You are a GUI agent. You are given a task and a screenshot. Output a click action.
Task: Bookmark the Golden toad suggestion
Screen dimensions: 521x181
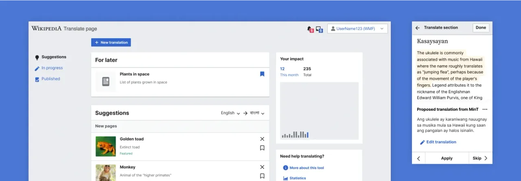click(262, 148)
